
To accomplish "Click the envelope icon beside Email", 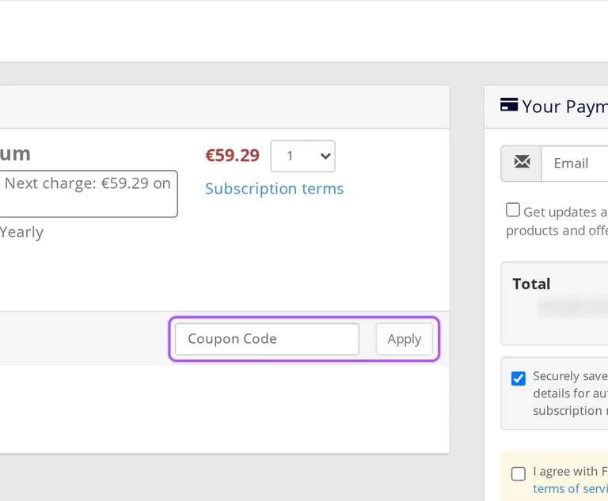I will pyautogui.click(x=522, y=162).
